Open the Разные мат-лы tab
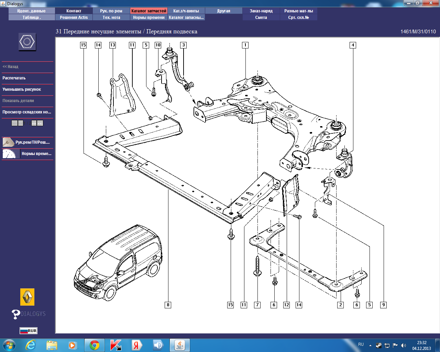 click(x=299, y=11)
